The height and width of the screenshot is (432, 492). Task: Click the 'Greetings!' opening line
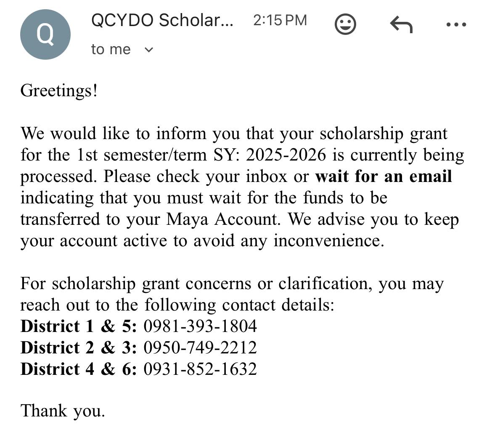click(x=59, y=91)
